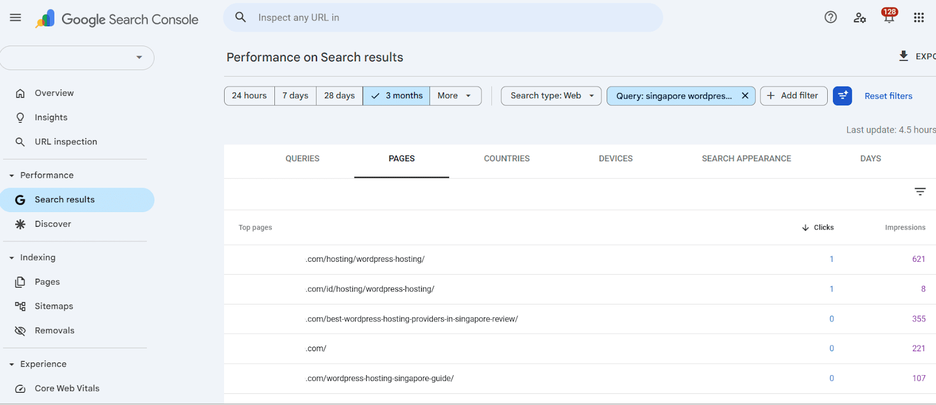Image resolution: width=936 pixels, height=405 pixels.
Task: Open the table filter rows icon
Action: [920, 192]
